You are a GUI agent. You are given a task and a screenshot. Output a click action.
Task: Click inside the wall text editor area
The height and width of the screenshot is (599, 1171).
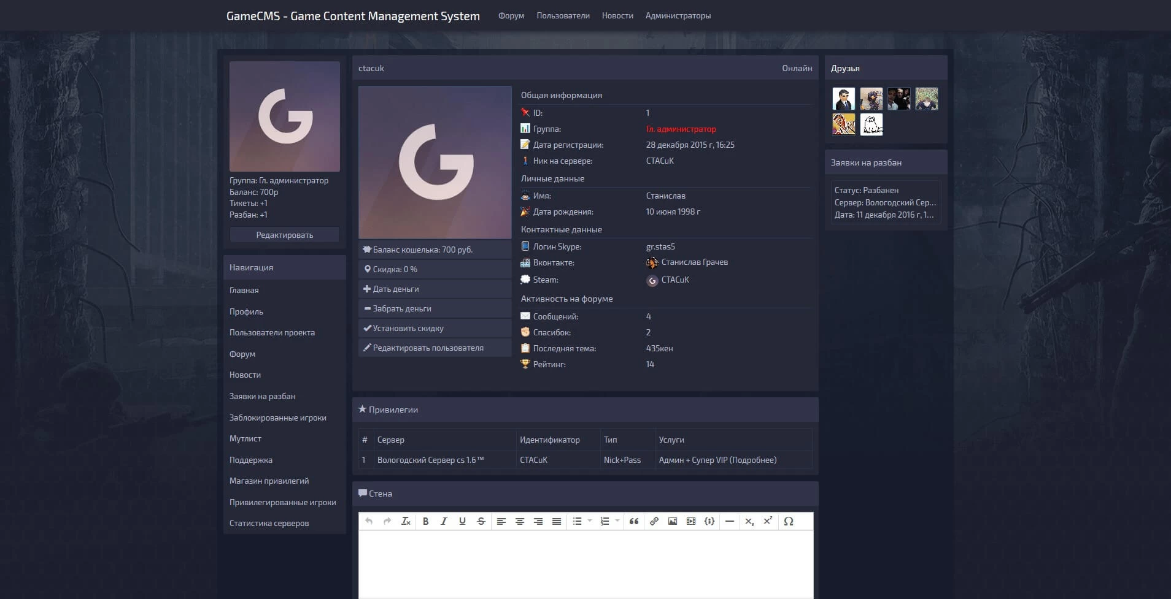[585, 563]
